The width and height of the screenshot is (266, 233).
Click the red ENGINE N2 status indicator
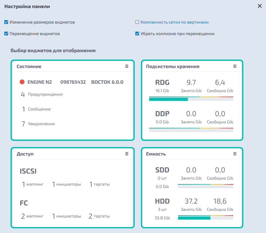click(22, 82)
